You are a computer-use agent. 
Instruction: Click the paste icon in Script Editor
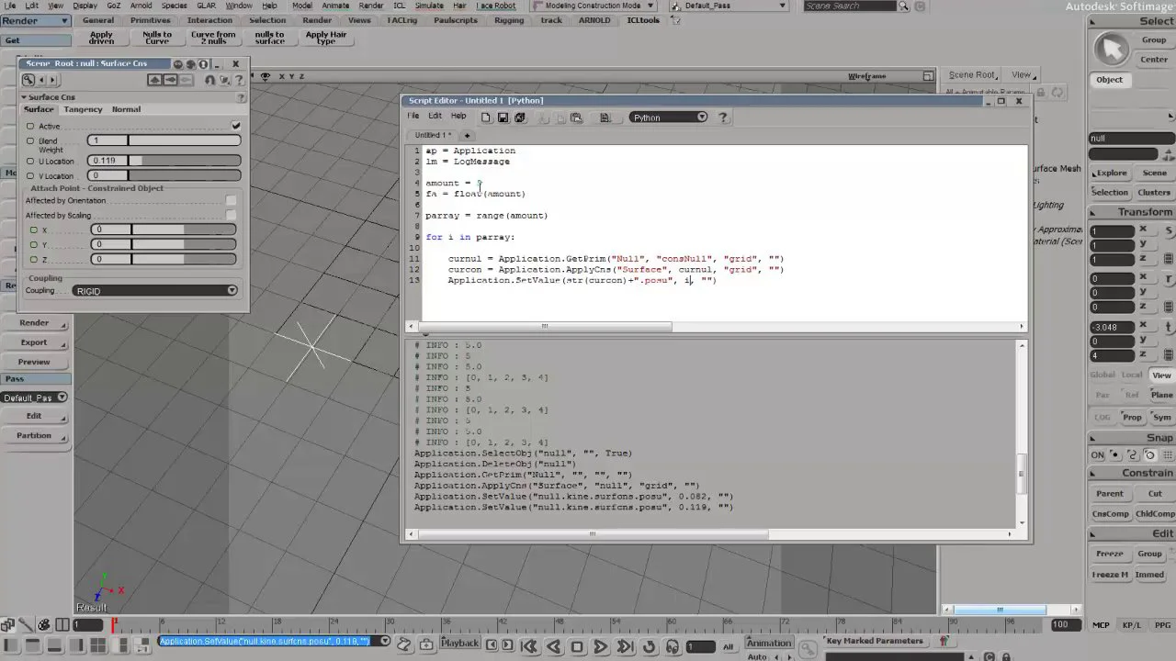click(576, 118)
